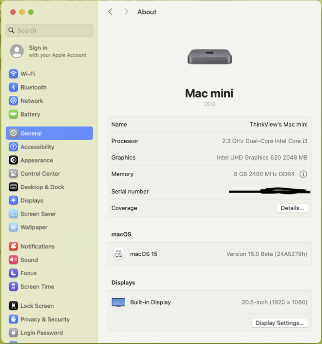Click the Mac mini device image

(210, 56)
